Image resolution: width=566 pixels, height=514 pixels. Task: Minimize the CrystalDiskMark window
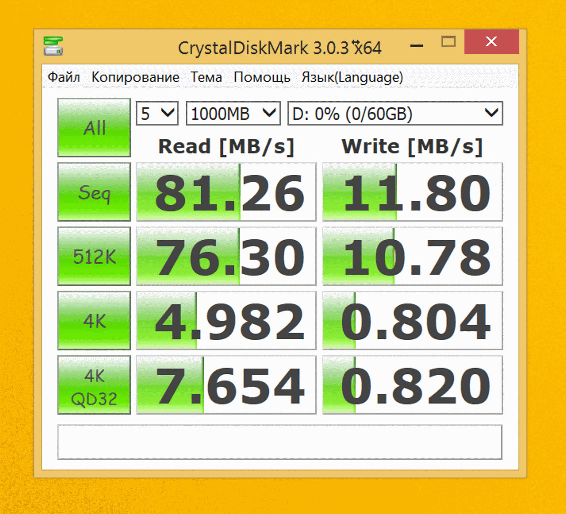(x=417, y=45)
